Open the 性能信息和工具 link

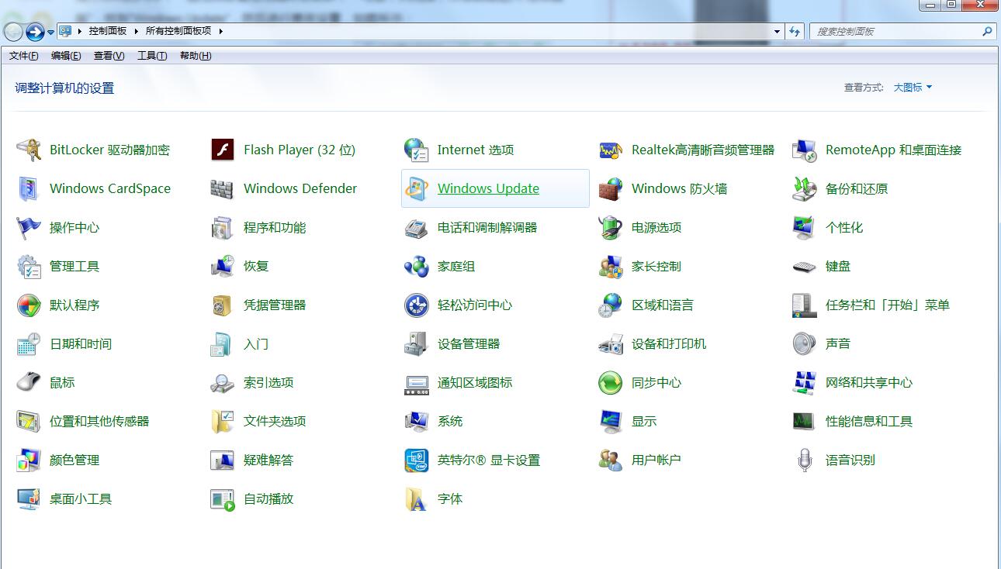869,421
